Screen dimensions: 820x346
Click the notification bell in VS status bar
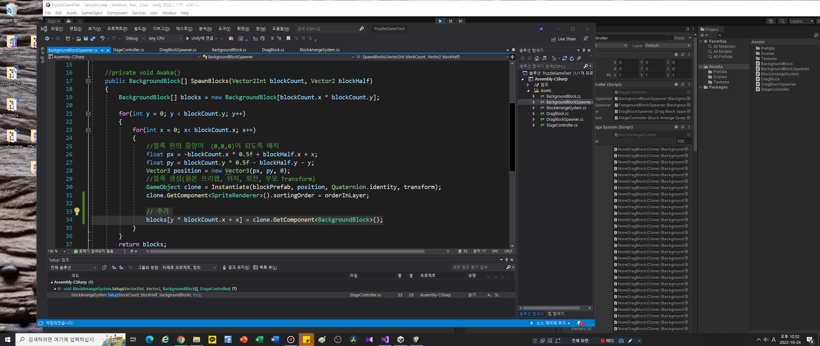click(x=579, y=323)
